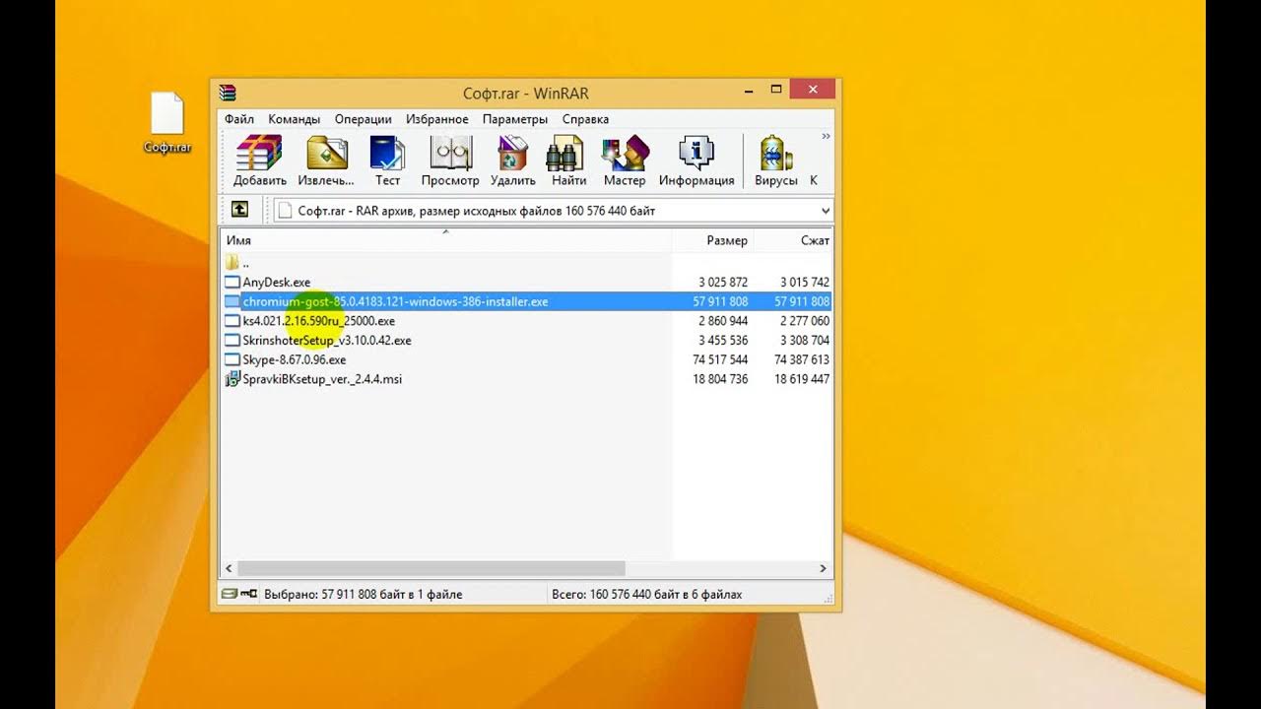Open the Параметры menu
This screenshot has height=709, width=1261.
click(514, 119)
